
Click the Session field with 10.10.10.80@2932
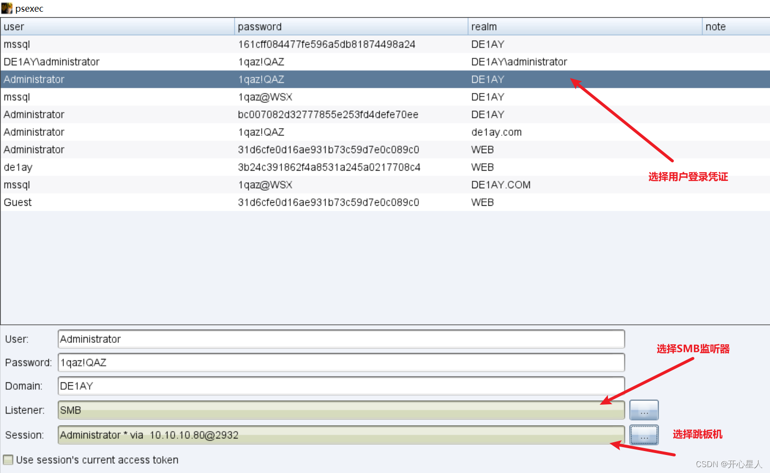point(341,435)
